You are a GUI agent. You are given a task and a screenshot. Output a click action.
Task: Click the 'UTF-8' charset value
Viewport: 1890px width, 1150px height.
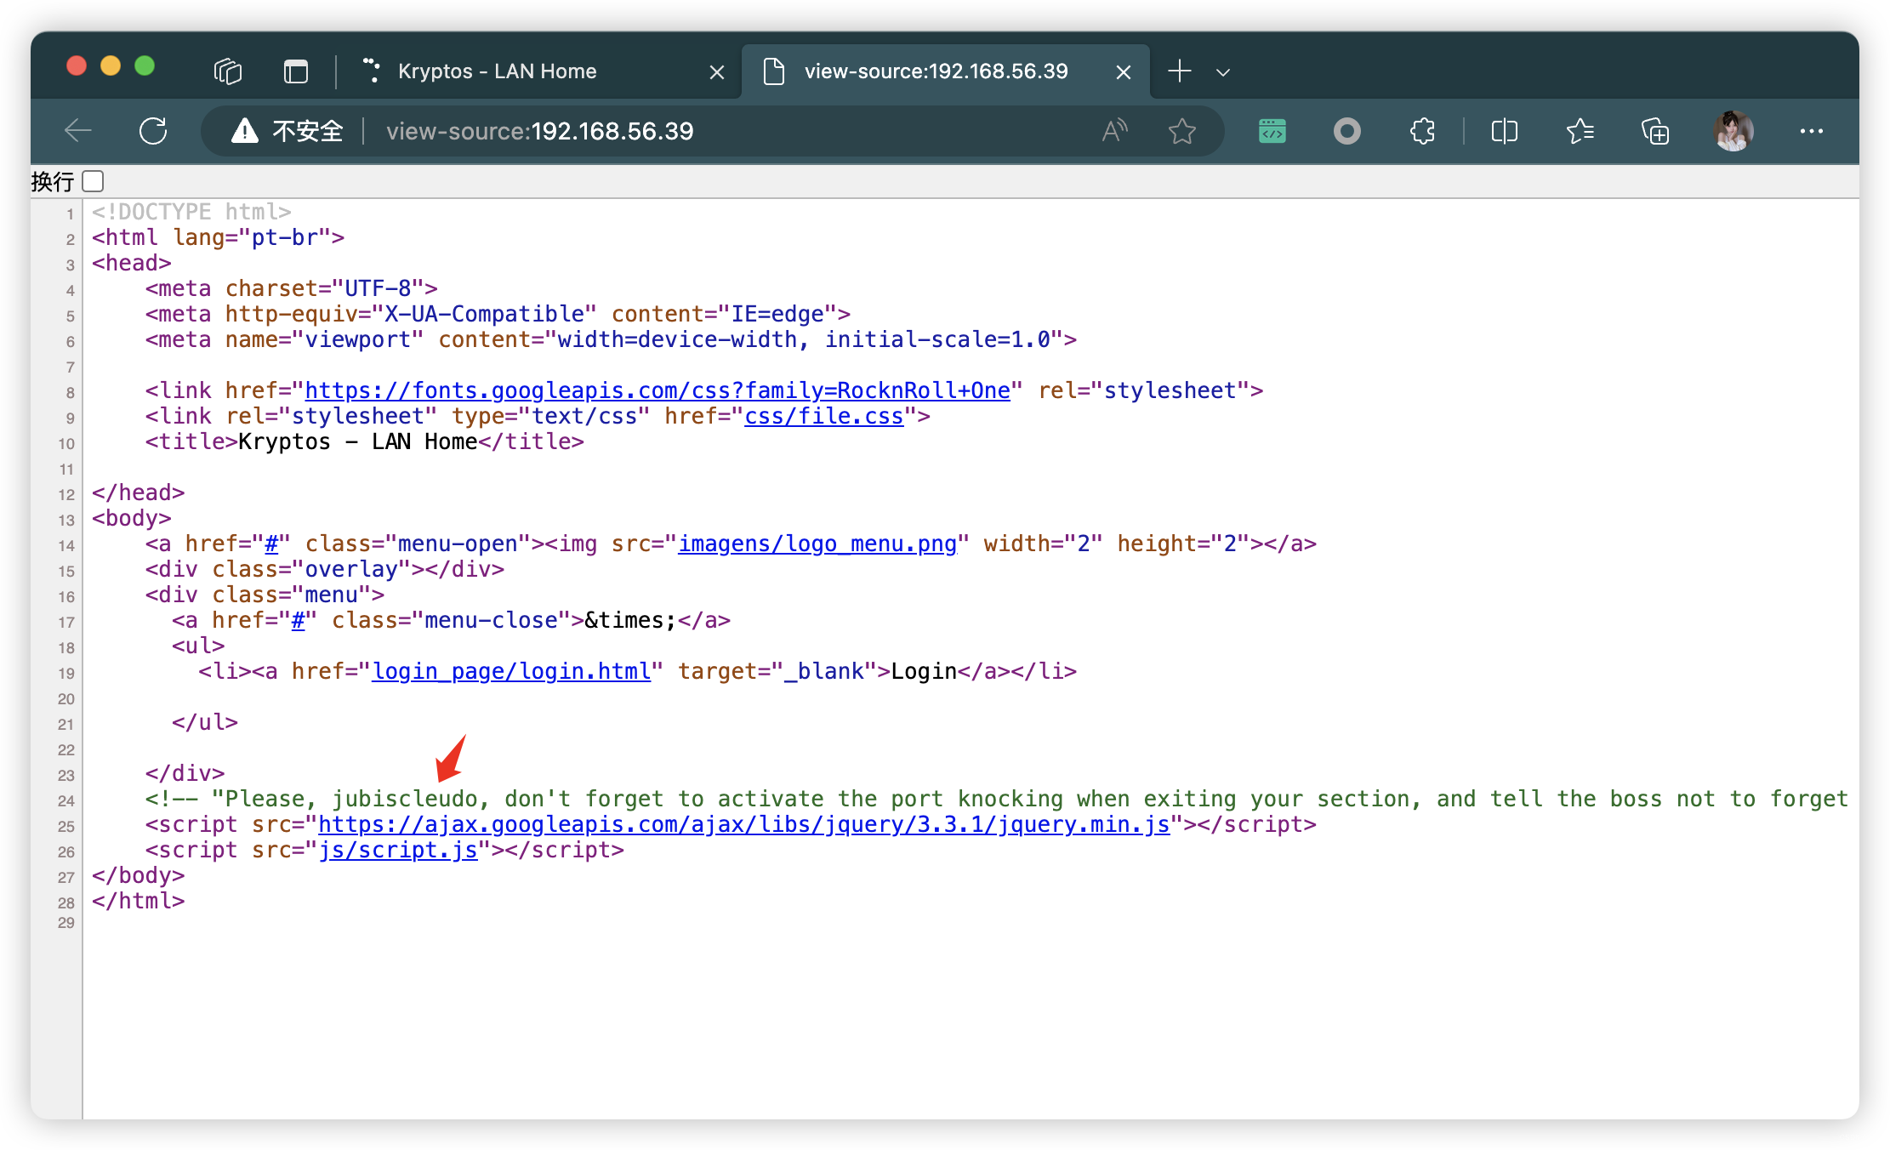(378, 288)
